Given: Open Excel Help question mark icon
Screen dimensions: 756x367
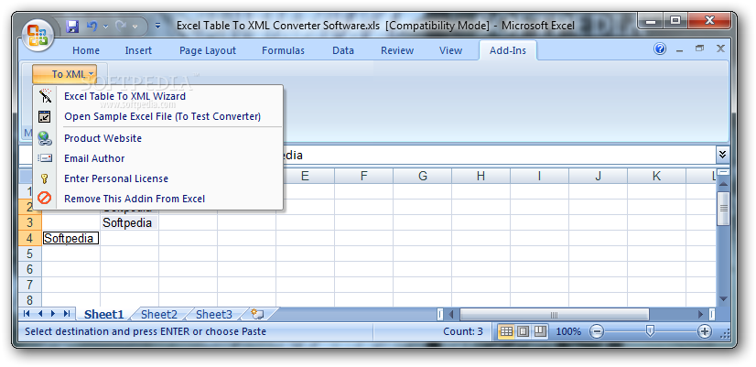Looking at the screenshot, I should (x=660, y=49).
